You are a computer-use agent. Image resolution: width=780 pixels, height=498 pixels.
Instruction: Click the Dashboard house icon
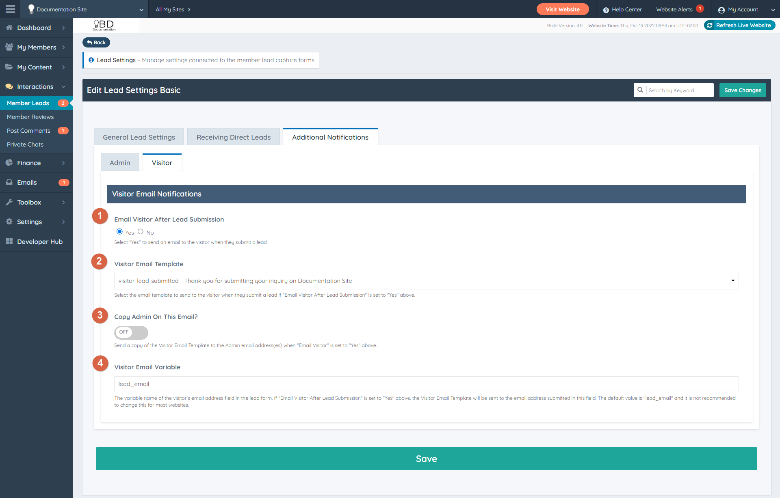pos(9,28)
